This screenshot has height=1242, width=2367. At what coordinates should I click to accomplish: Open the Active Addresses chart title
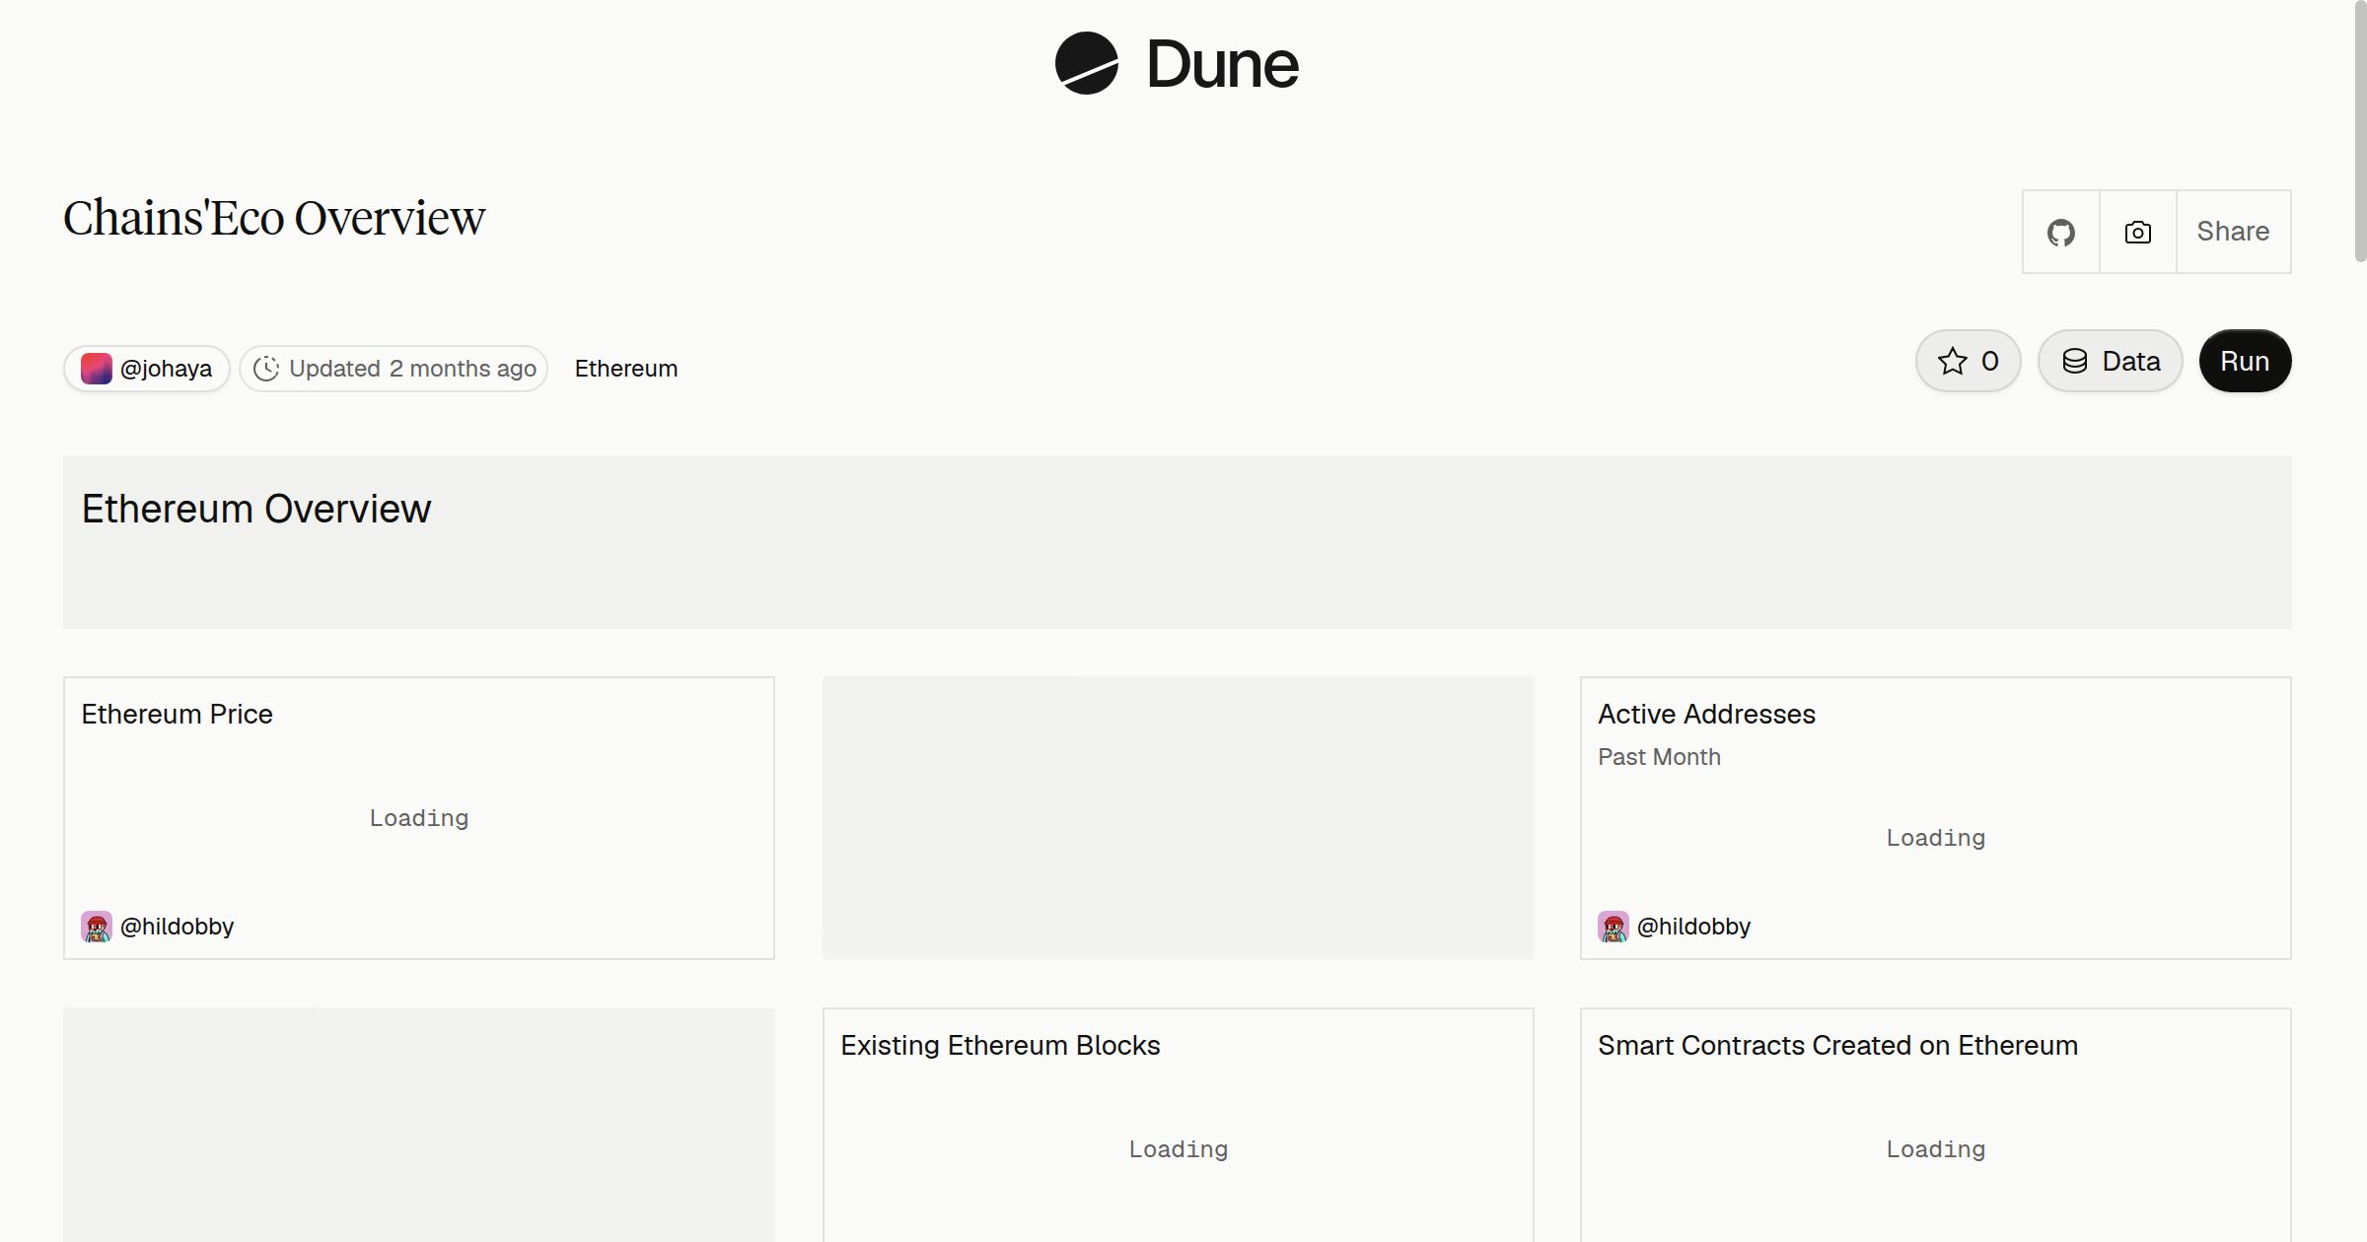(x=1706, y=714)
